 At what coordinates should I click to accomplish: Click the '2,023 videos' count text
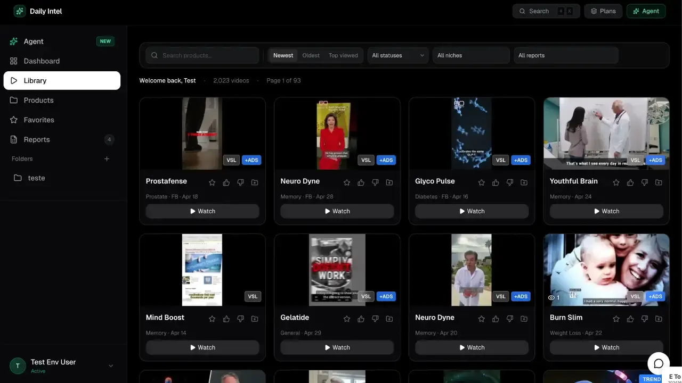point(231,81)
